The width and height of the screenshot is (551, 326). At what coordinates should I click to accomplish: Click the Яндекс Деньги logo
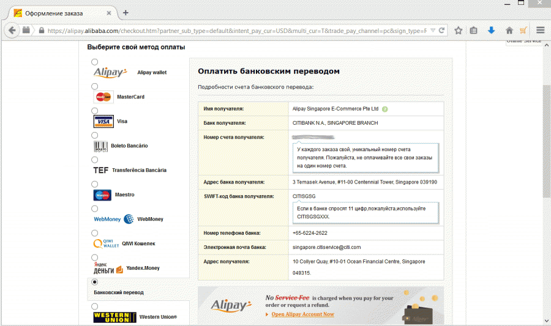pos(108,268)
